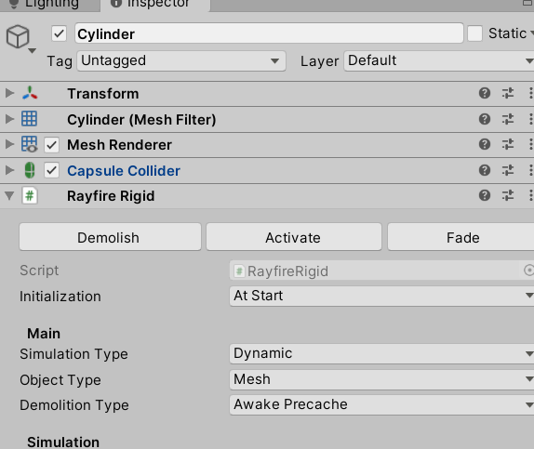Collapse the Rayfire Rigid component

pyautogui.click(x=9, y=196)
